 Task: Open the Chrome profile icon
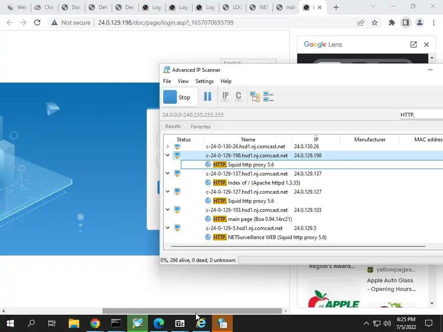tap(420, 22)
